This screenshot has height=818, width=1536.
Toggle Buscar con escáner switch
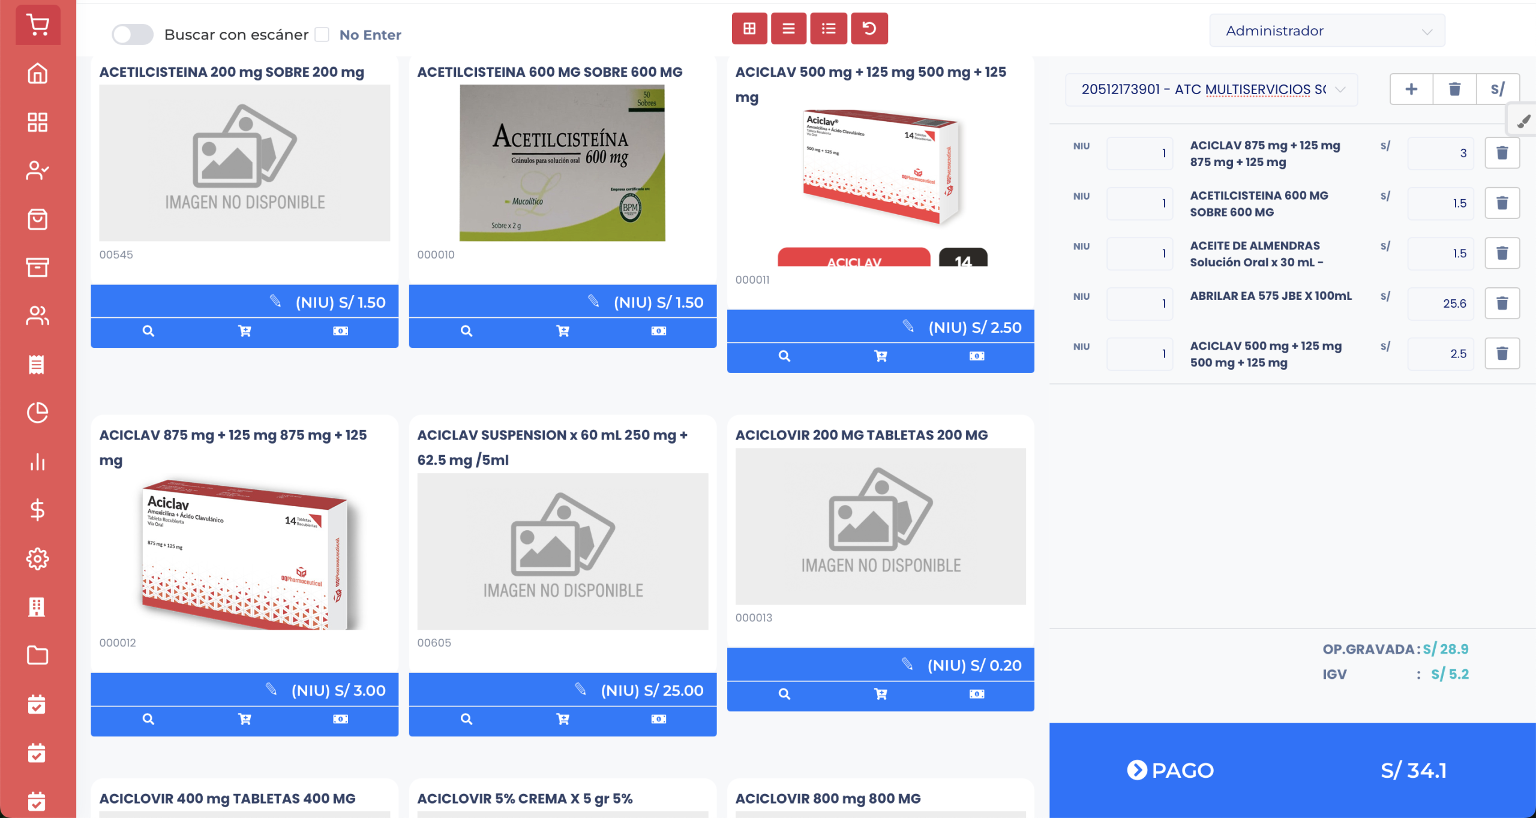coord(133,35)
